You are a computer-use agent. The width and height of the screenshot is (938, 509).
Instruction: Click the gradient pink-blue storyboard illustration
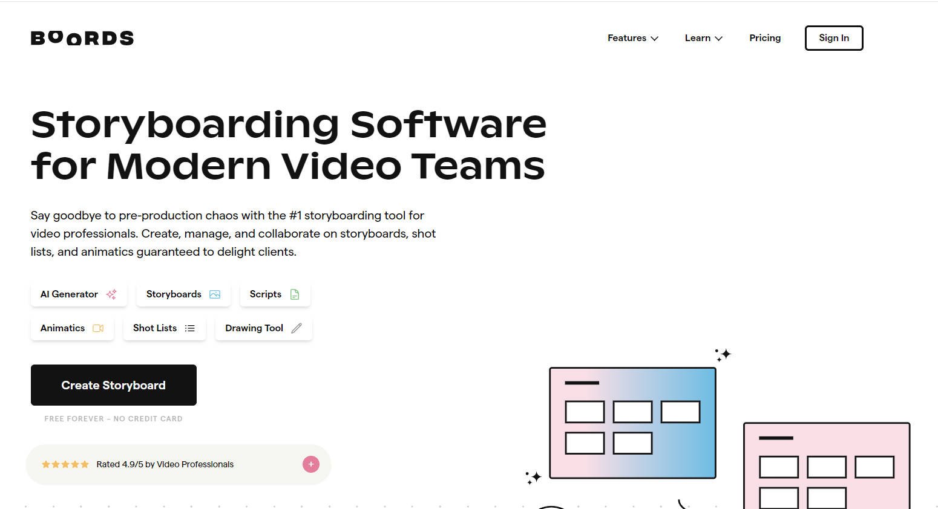pyautogui.click(x=632, y=423)
